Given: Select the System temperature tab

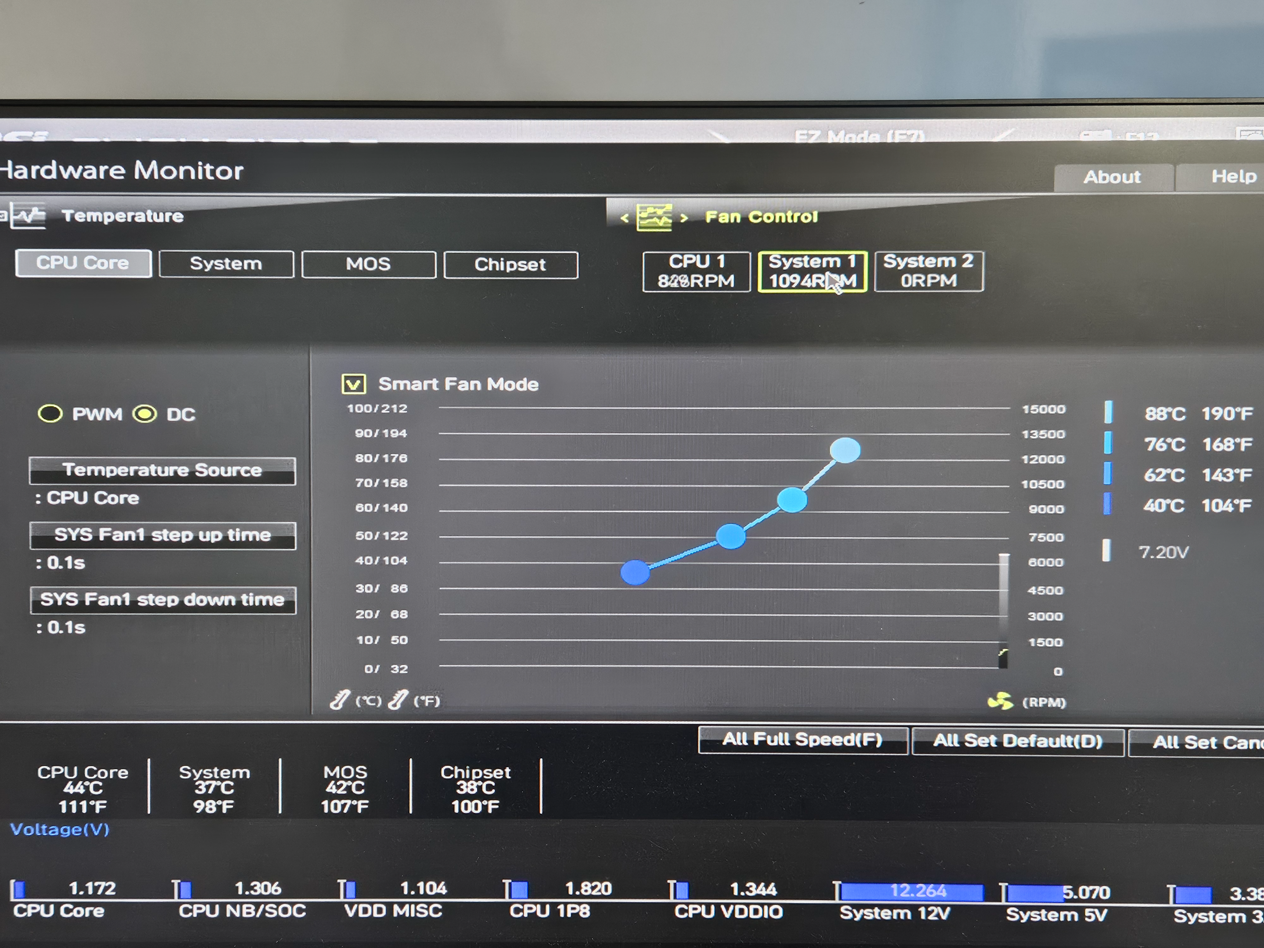Looking at the screenshot, I should 226,264.
